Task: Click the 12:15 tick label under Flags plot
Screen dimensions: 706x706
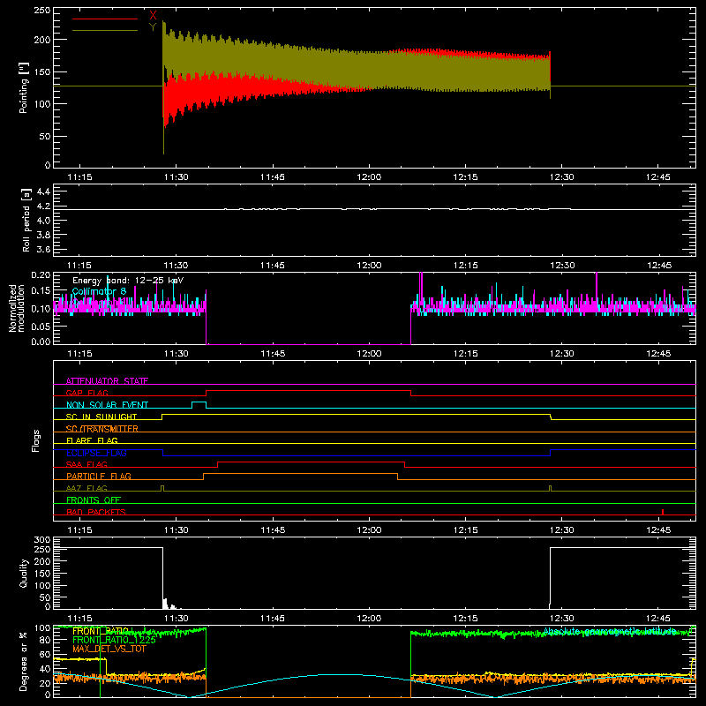Action: [x=466, y=530]
